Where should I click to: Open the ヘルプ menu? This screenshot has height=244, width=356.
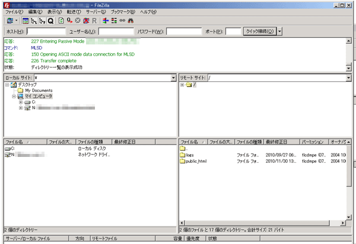[148, 12]
